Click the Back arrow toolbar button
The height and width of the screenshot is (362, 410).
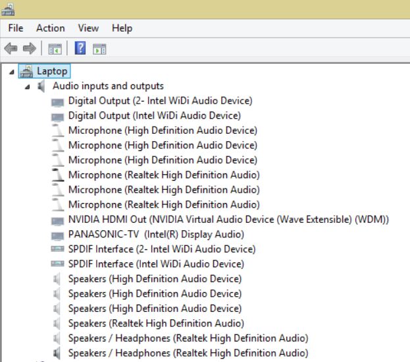tap(11, 48)
